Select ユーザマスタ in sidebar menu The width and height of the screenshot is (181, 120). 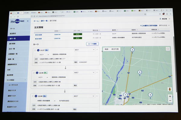click(14, 85)
